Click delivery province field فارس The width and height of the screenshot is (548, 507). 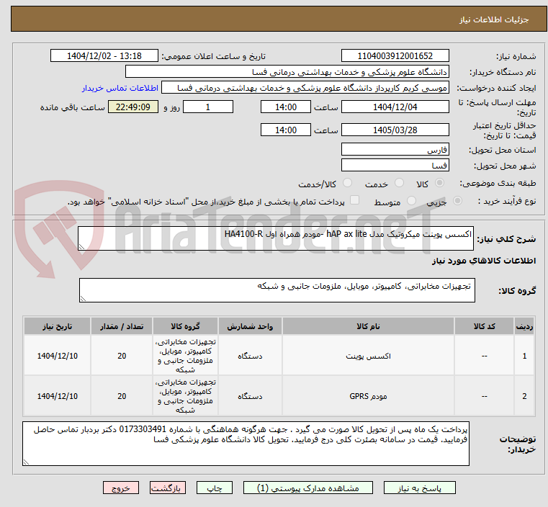(x=395, y=150)
